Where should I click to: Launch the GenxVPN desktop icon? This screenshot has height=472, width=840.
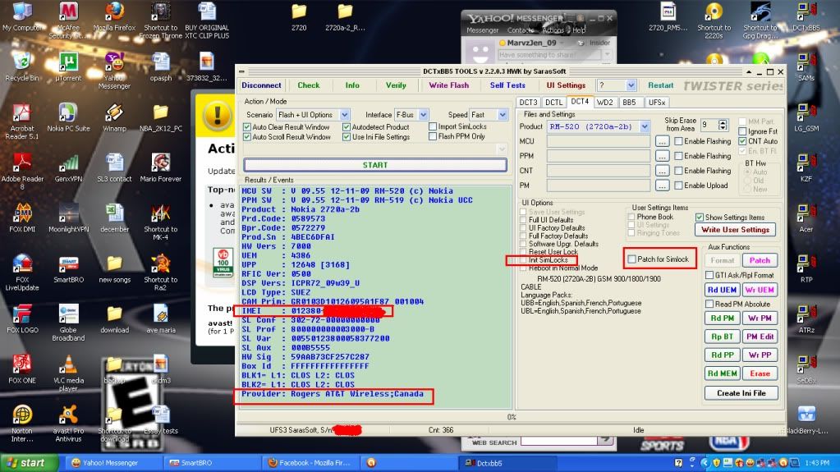coord(68,167)
